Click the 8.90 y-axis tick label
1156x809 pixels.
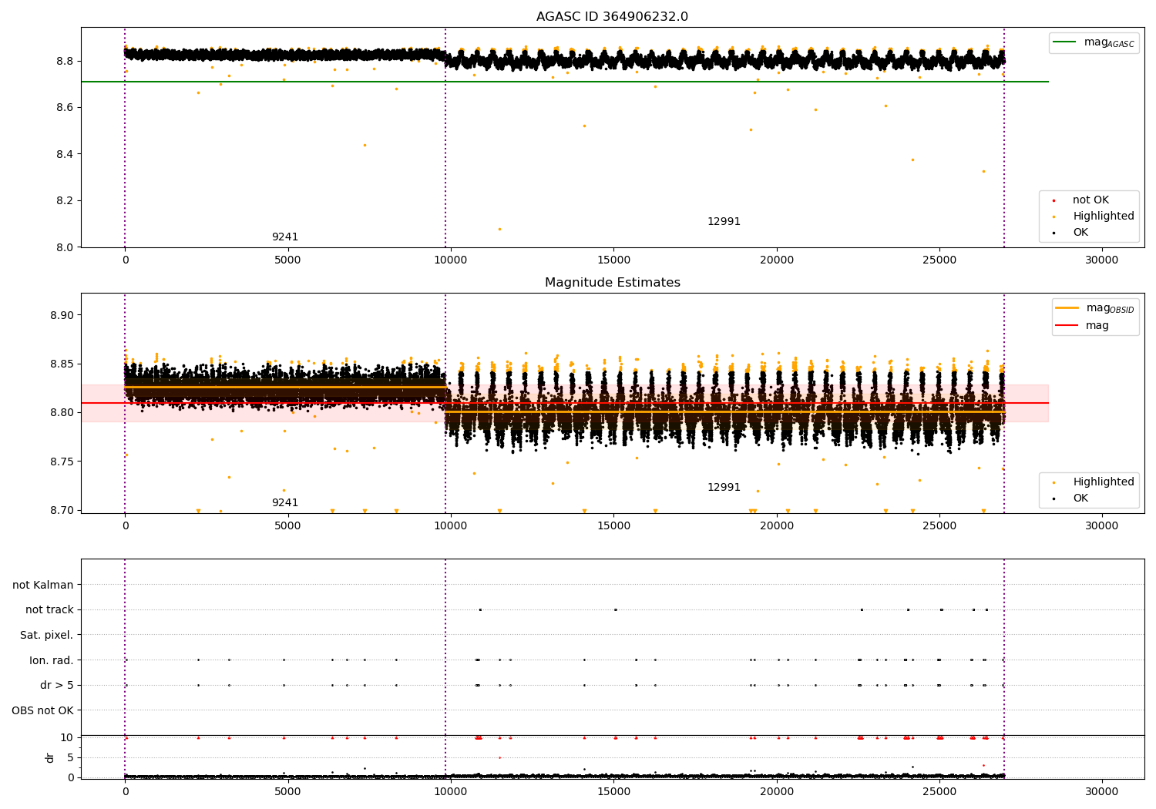click(x=62, y=315)
